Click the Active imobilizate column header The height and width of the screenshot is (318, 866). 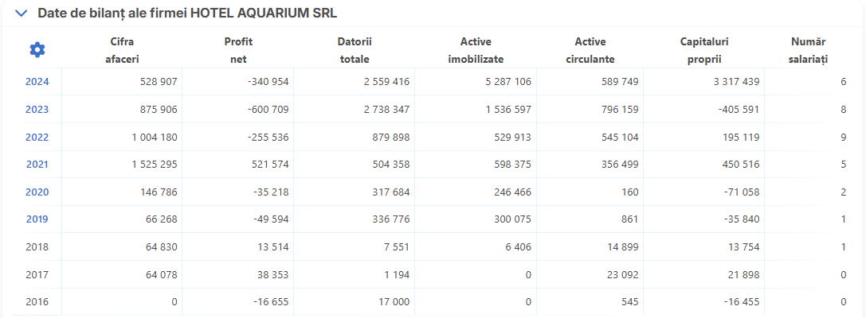click(x=476, y=50)
